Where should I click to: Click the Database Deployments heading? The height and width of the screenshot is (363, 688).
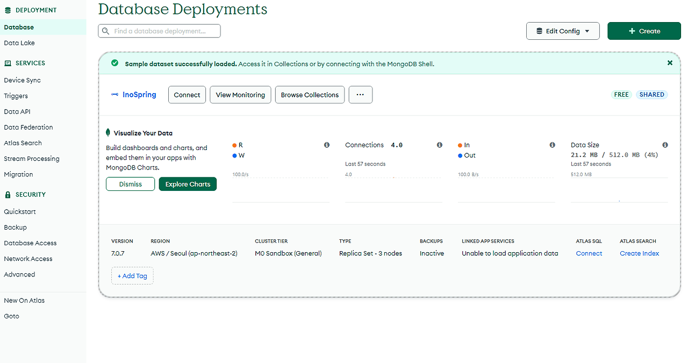pos(183,9)
